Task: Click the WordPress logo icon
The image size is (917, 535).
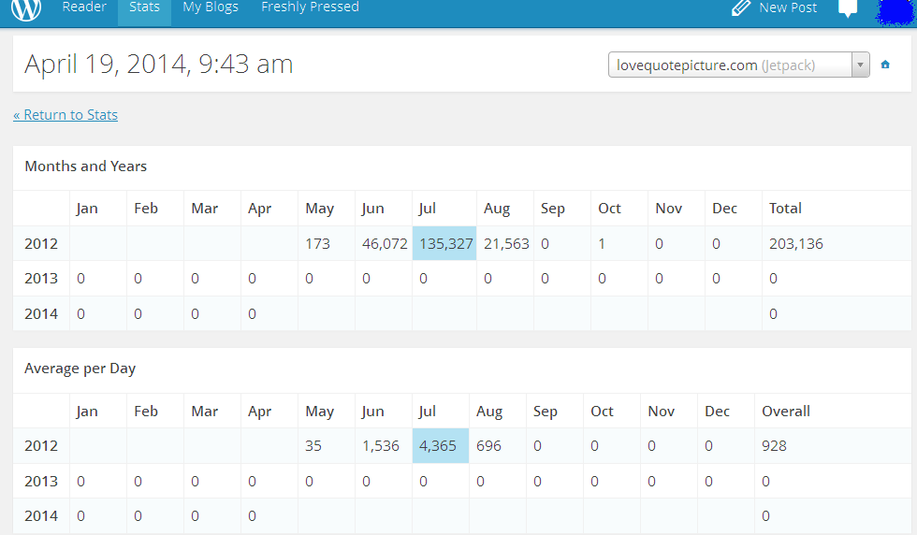Action: (26, 8)
